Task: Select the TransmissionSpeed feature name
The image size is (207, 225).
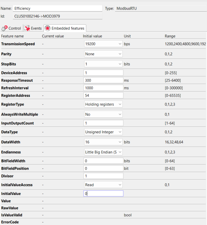Action: tap(18, 44)
